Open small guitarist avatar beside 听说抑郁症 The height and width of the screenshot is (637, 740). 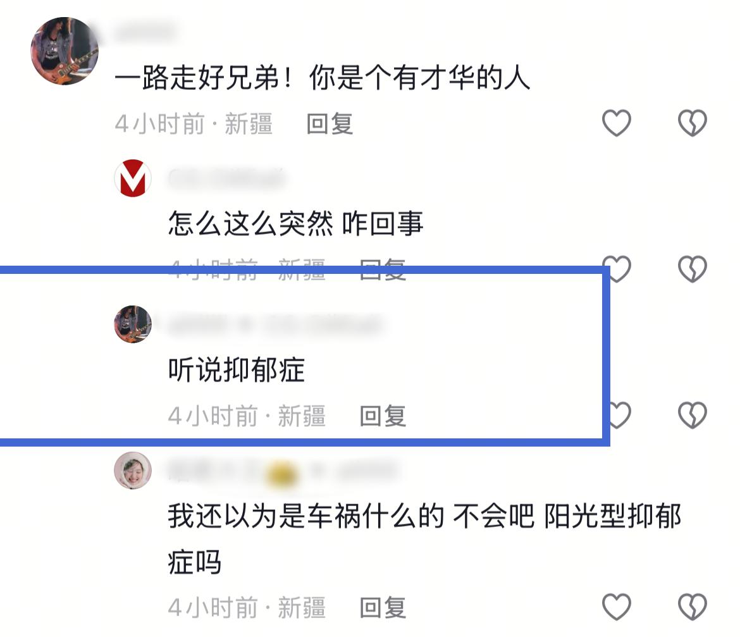coord(133,324)
